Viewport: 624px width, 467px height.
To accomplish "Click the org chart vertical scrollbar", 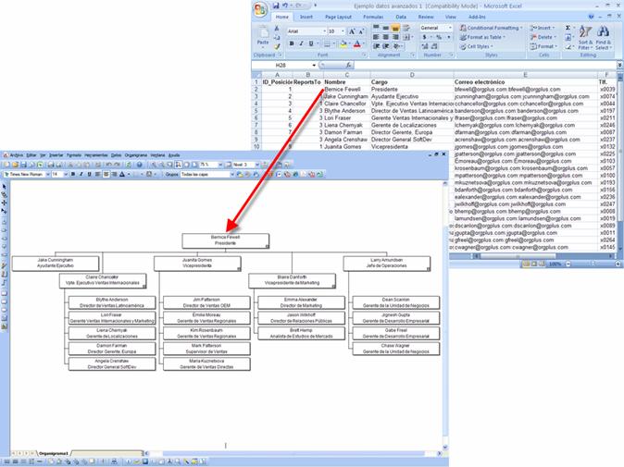I will [x=445, y=314].
